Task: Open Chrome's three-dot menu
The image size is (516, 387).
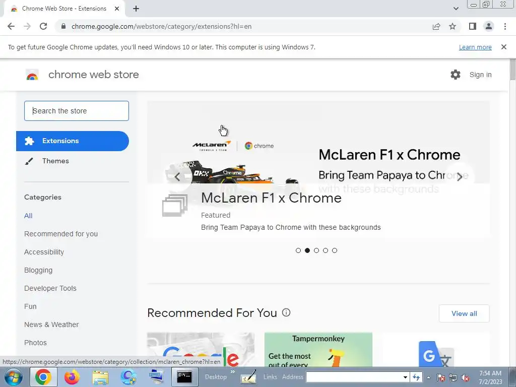Action: [505, 26]
